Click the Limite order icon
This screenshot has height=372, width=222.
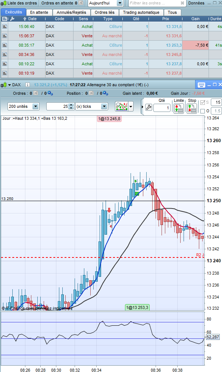click(179, 109)
